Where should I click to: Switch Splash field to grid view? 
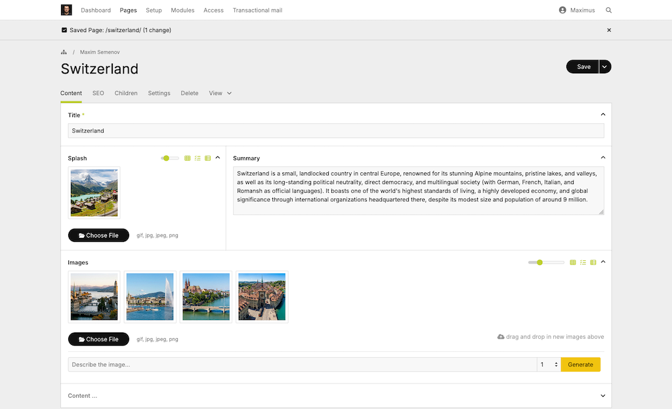[187, 158]
